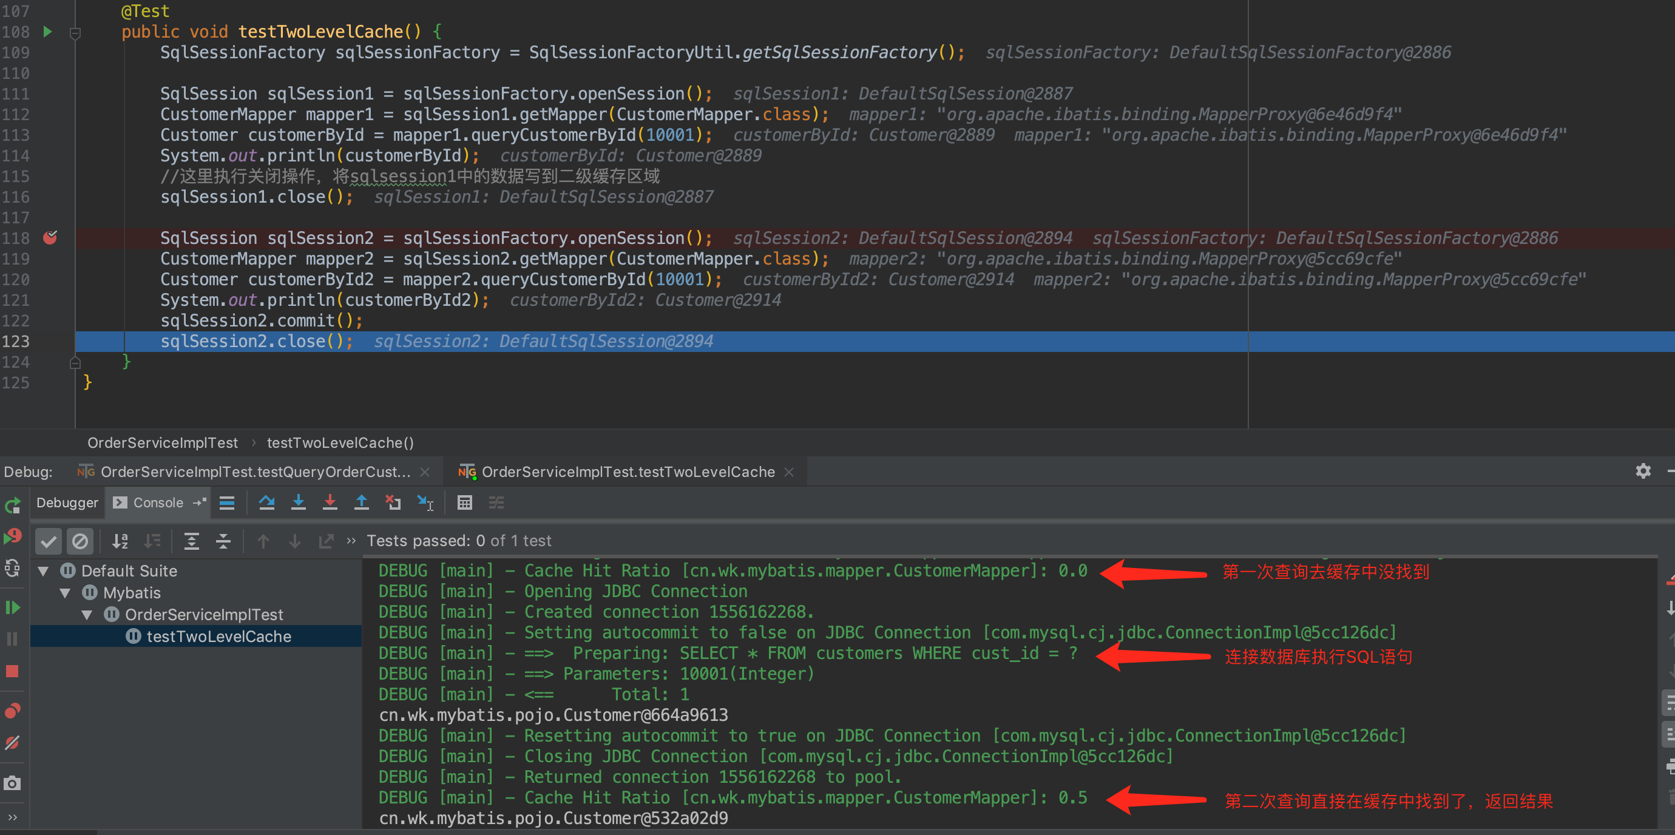Select testTwoLevelCache in test tree
This screenshot has height=835, width=1675.
[x=218, y=637]
